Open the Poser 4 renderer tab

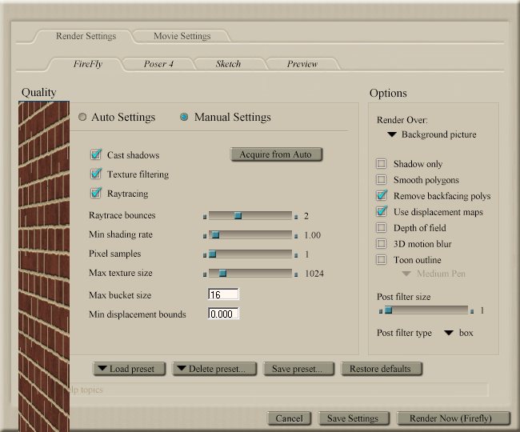[x=158, y=64]
